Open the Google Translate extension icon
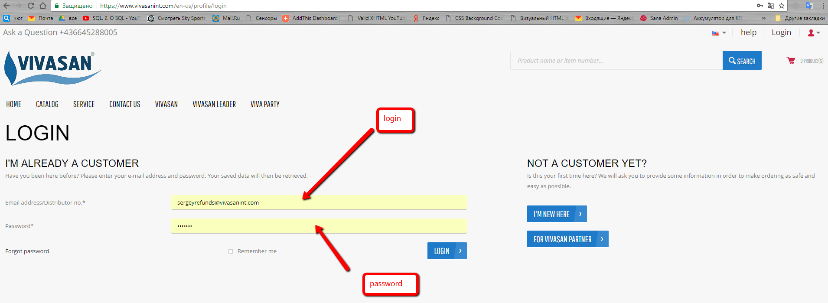Image resolution: width=828 pixels, height=303 pixels. [809, 6]
